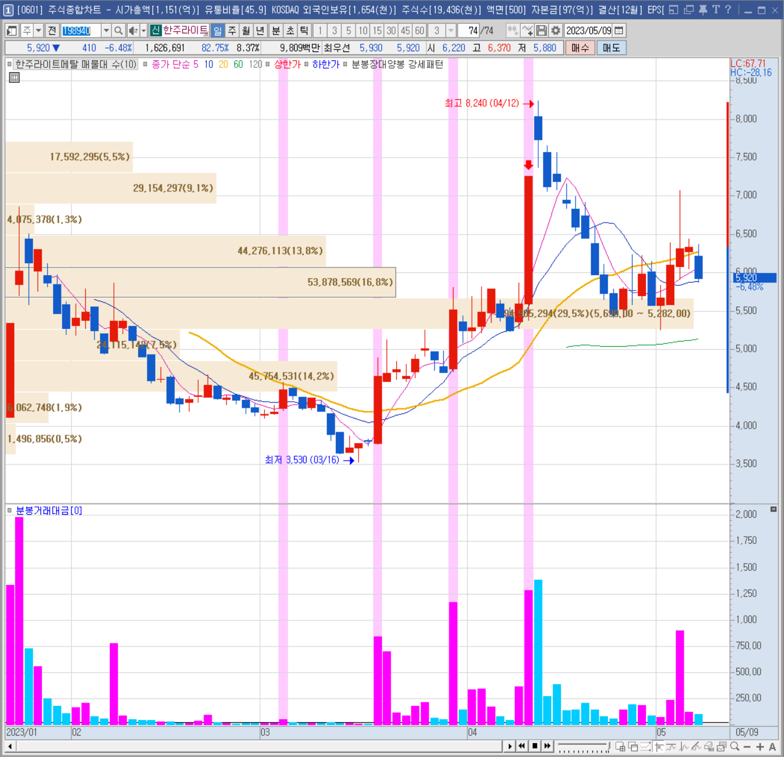The width and height of the screenshot is (784, 757).
Task: Click the dotted-box line chart icon in bottom toolbar
Action: (x=646, y=746)
